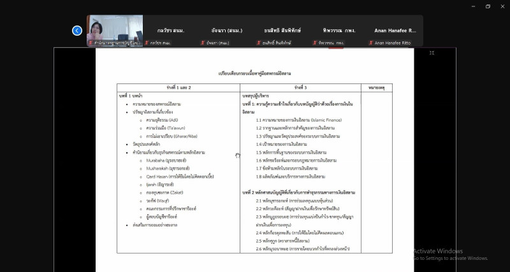This screenshot has height=272, width=510.
Task: Click item 2.5 in the ร่างที่ 3 column
Action: click(282, 241)
